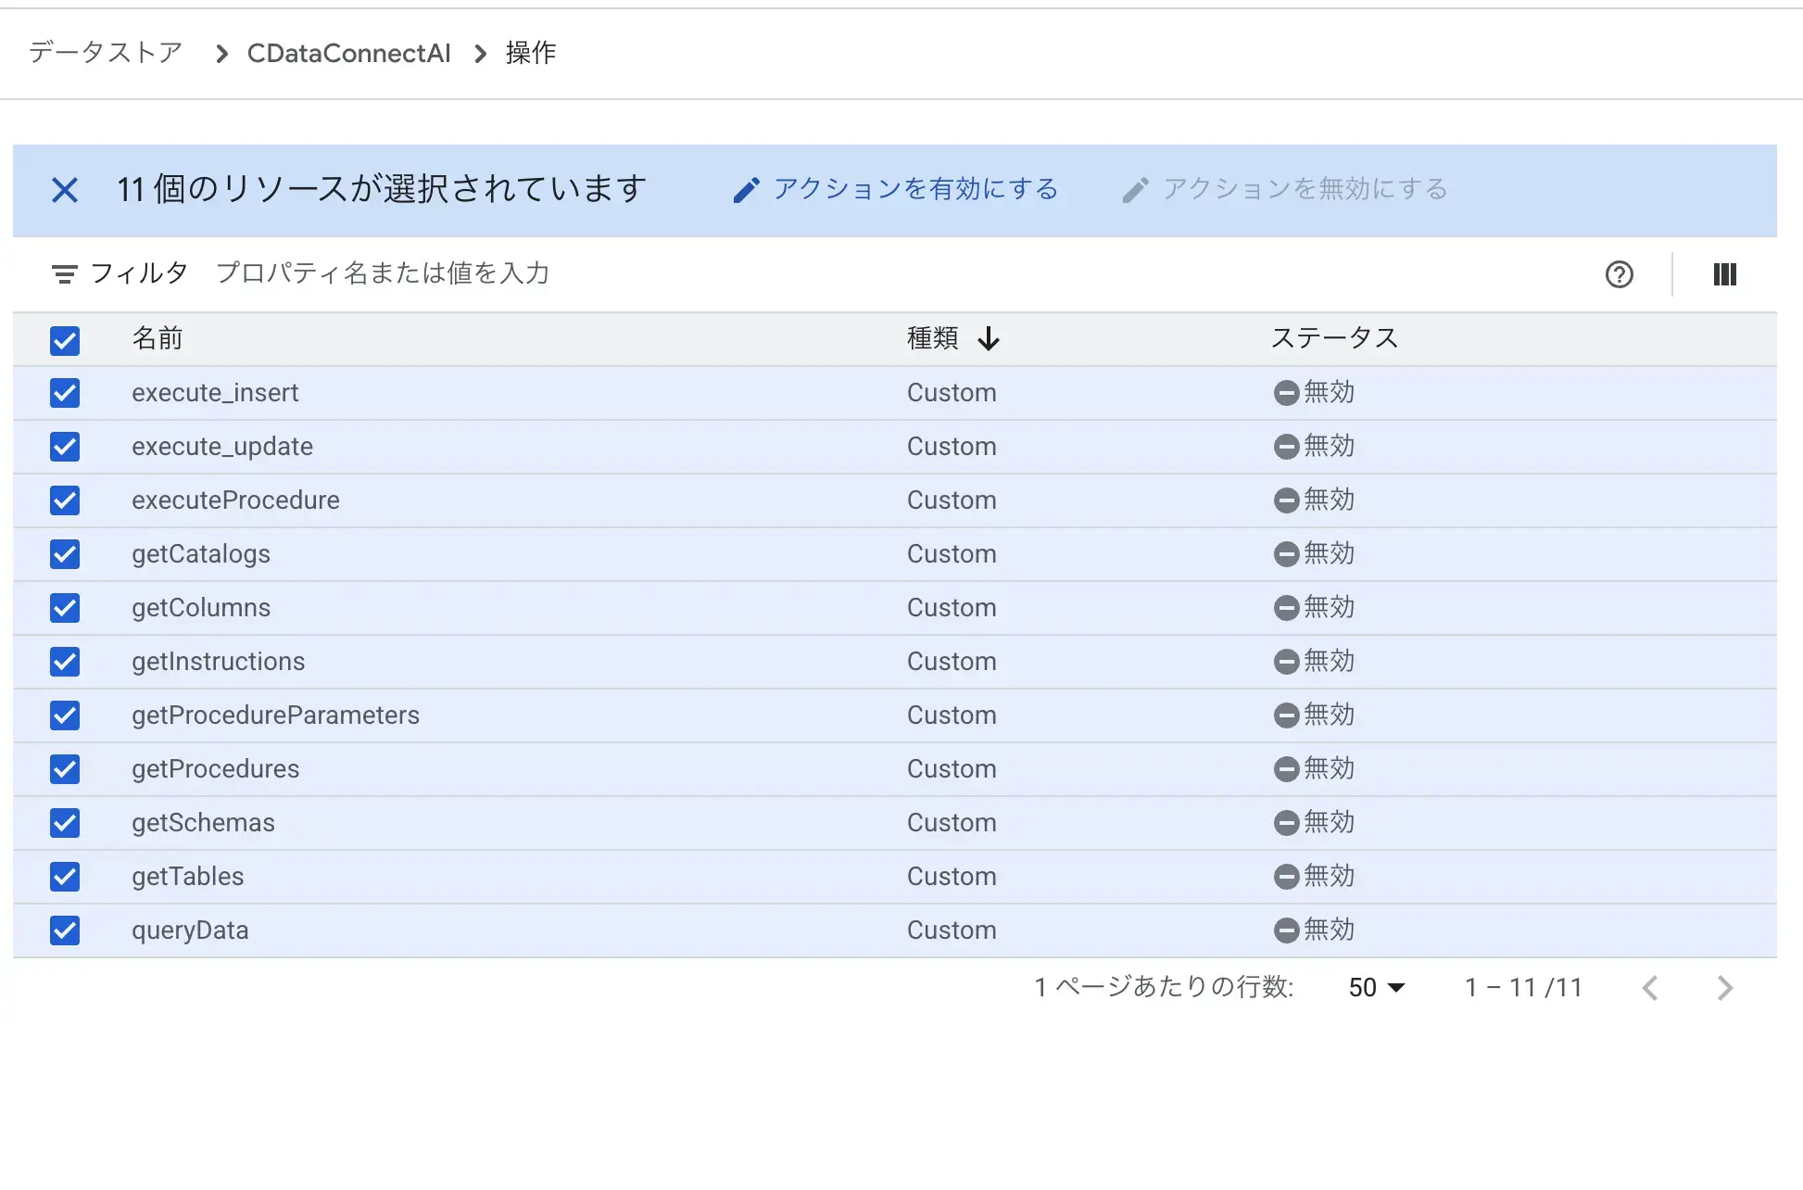Click the getTables name cell

187,877
